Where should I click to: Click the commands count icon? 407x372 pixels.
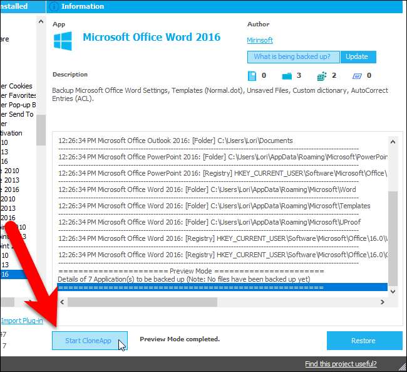click(x=356, y=76)
